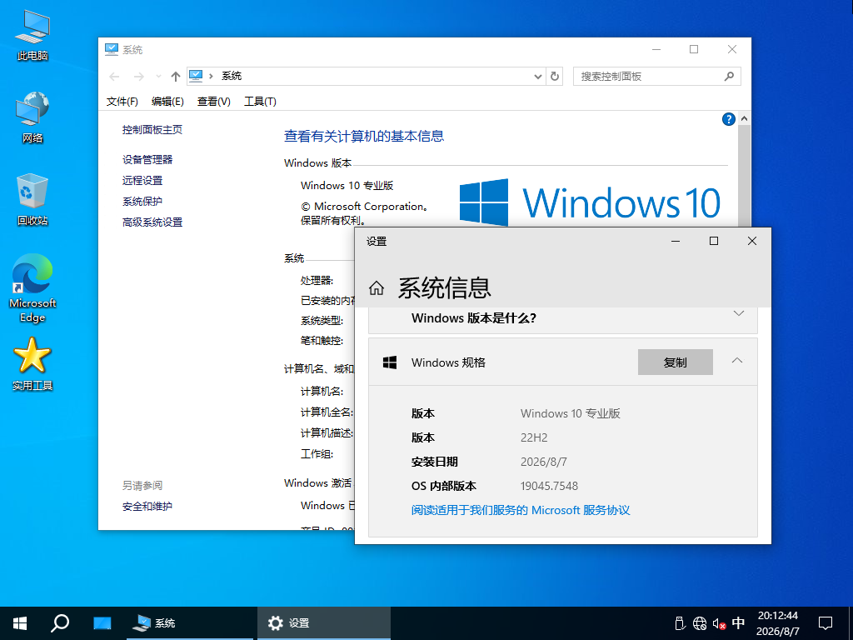Click the 计算机名: label

(x=322, y=392)
